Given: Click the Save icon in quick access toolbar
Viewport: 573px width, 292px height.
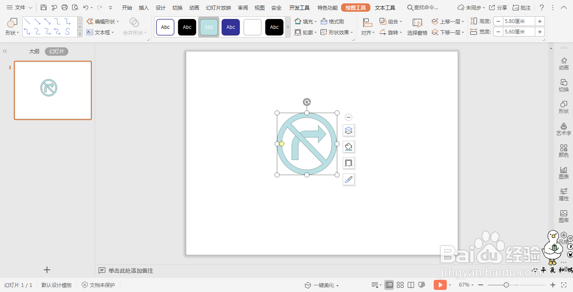Looking at the screenshot, I should click(x=44, y=8).
